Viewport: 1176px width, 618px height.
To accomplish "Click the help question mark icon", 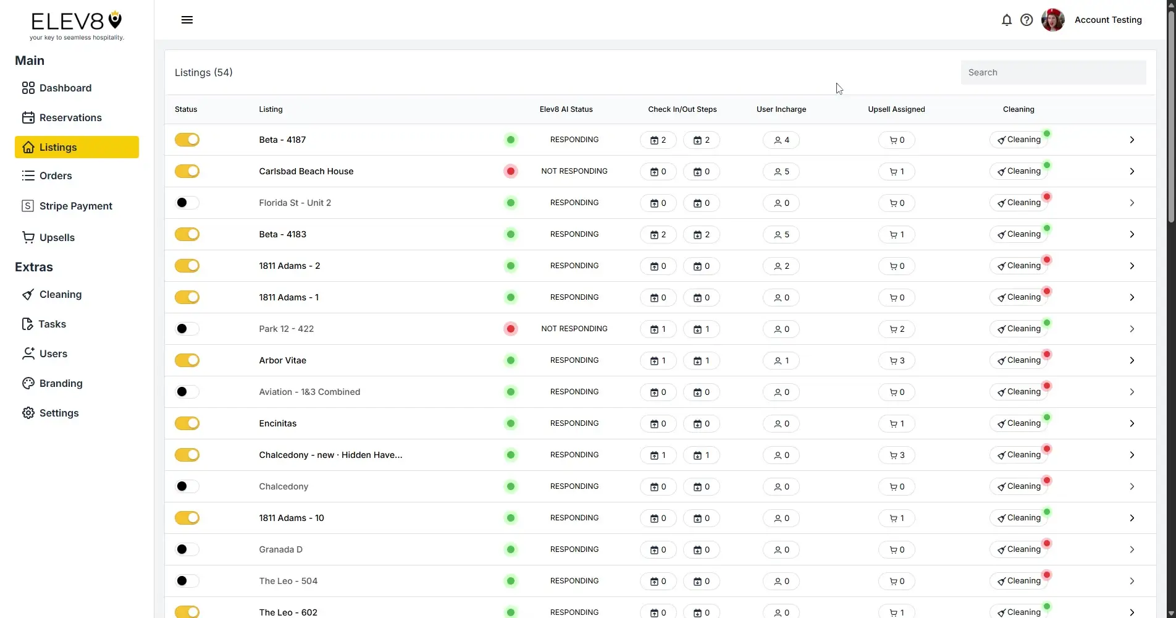I will pos(1026,20).
